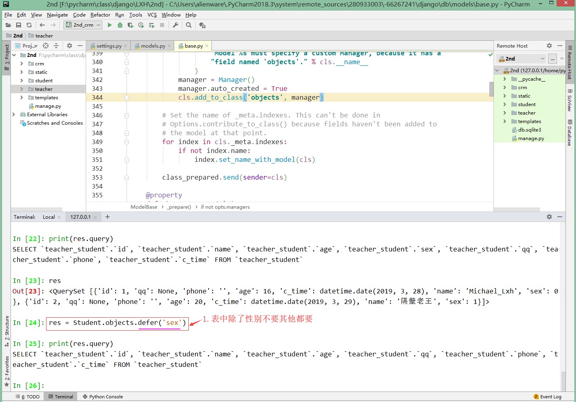Expand __pycache__ folder in Remote Host

pyautogui.click(x=504, y=79)
